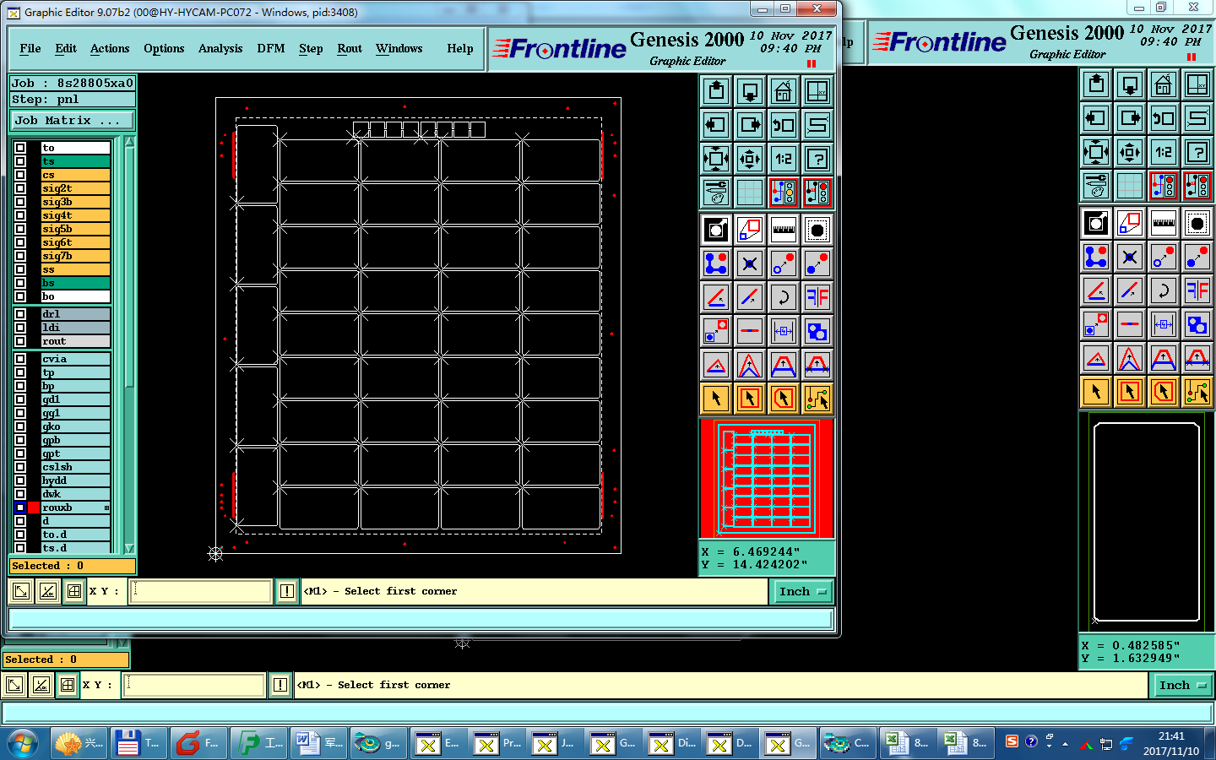
Task: Click the 1:2 scale icon in background window
Action: coord(1164,151)
